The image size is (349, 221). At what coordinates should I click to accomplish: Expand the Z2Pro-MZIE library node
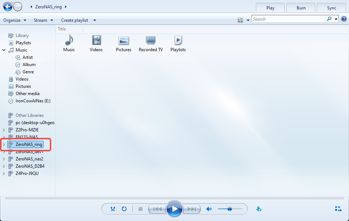tap(4, 130)
